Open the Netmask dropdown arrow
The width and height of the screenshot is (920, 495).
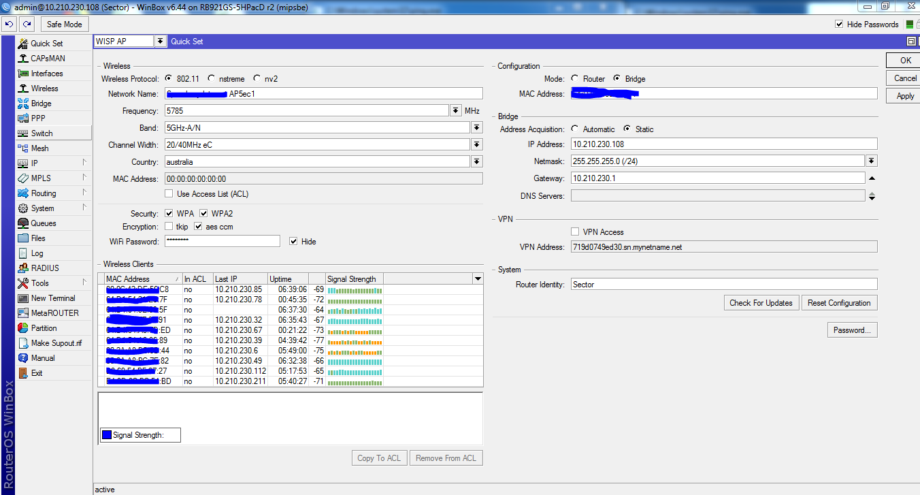tap(872, 161)
